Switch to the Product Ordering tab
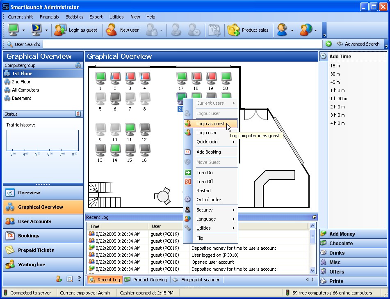The width and height of the screenshot is (390, 299). click(146, 280)
